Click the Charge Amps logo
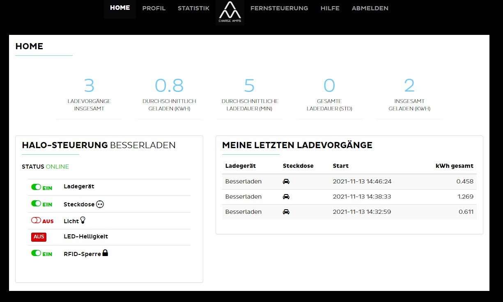Screen dimensions: 503x302 point(230,12)
